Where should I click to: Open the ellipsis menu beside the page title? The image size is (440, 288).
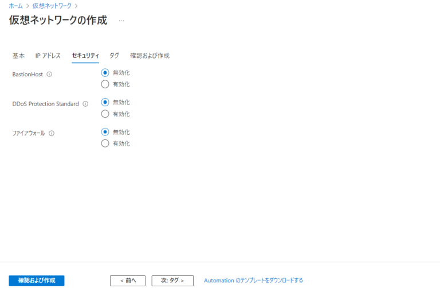(121, 21)
